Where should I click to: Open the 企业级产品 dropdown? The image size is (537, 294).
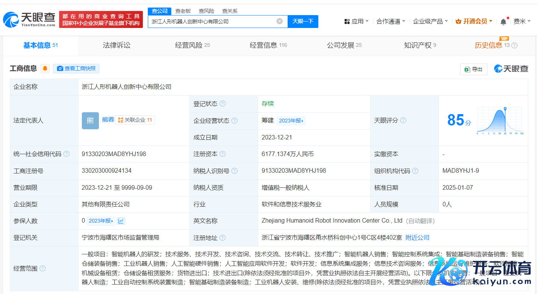[x=430, y=22]
